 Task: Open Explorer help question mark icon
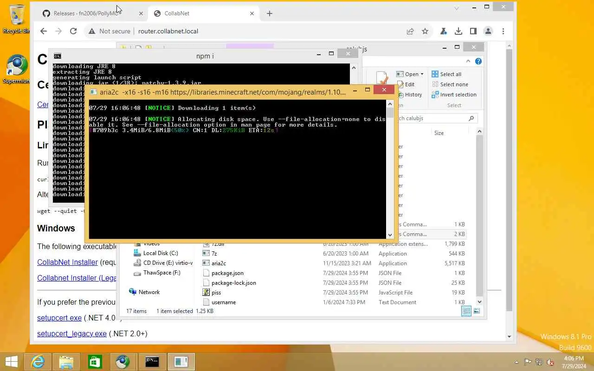pyautogui.click(x=478, y=61)
